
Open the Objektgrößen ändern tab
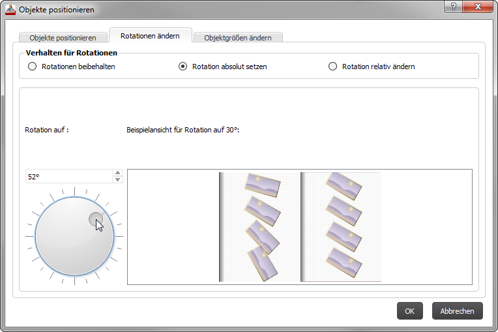tap(237, 38)
